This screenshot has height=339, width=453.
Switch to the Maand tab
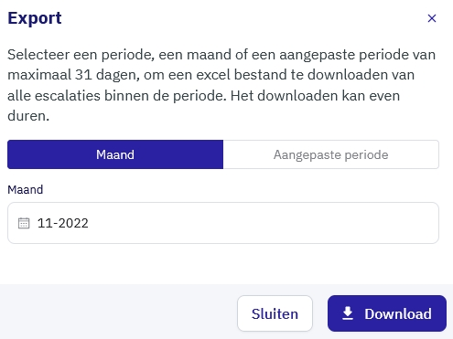pyautogui.click(x=115, y=154)
